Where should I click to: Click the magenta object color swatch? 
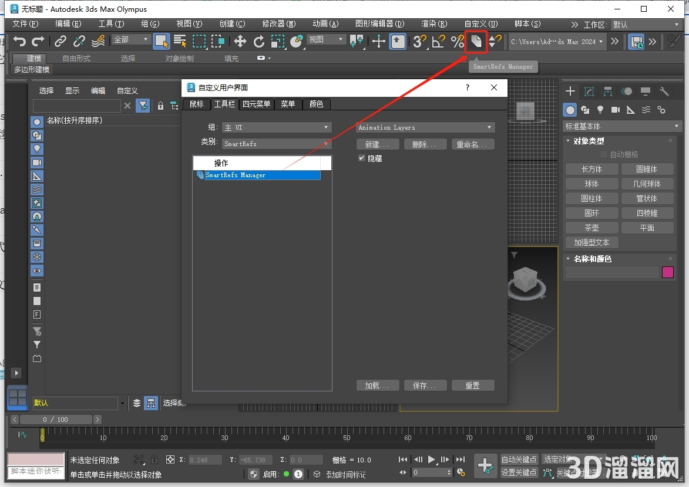(668, 272)
